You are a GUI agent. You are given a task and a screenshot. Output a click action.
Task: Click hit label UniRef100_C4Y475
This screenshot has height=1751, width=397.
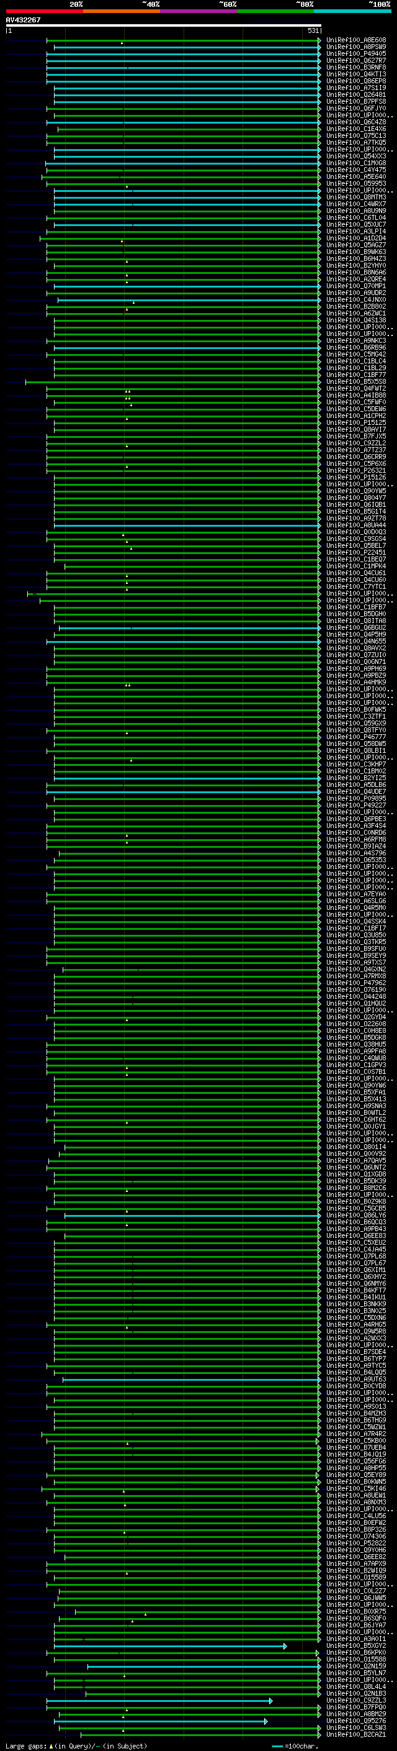(355, 170)
